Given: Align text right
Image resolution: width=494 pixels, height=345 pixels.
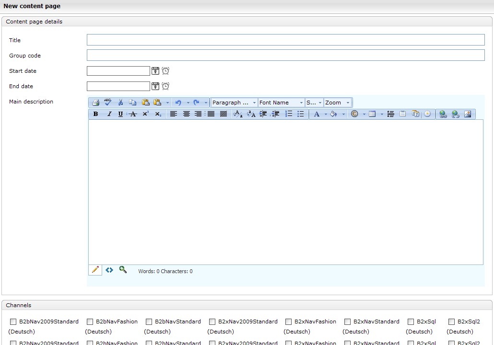Looking at the screenshot, I should (x=198, y=114).
